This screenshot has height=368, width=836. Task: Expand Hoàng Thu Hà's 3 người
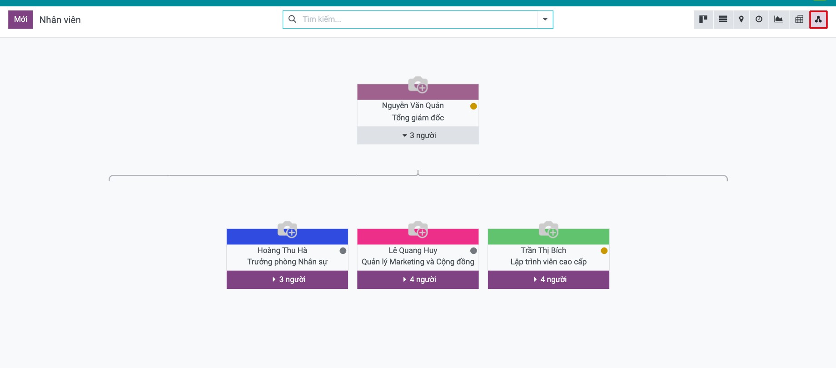coord(288,279)
